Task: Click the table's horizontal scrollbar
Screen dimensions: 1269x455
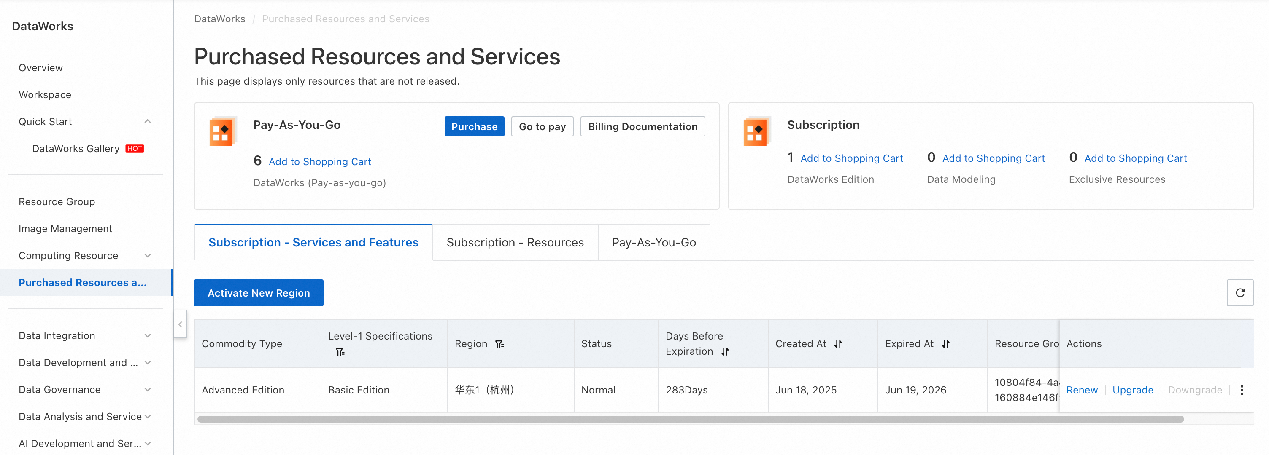Action: (690, 419)
